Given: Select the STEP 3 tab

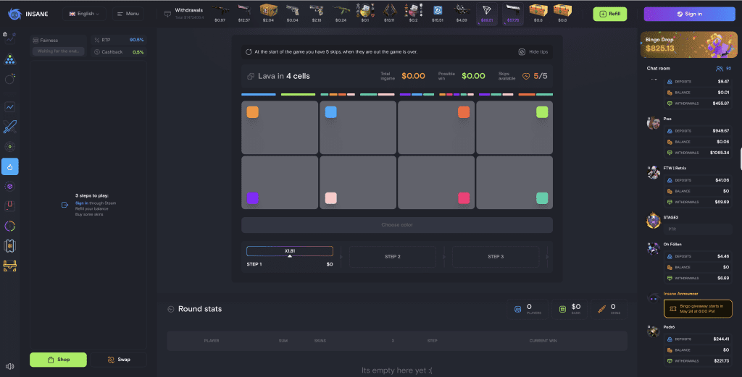Looking at the screenshot, I should (495, 257).
